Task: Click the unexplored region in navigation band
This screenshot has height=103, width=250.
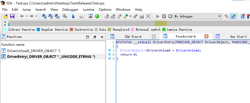Action: click(x=160, y=23)
